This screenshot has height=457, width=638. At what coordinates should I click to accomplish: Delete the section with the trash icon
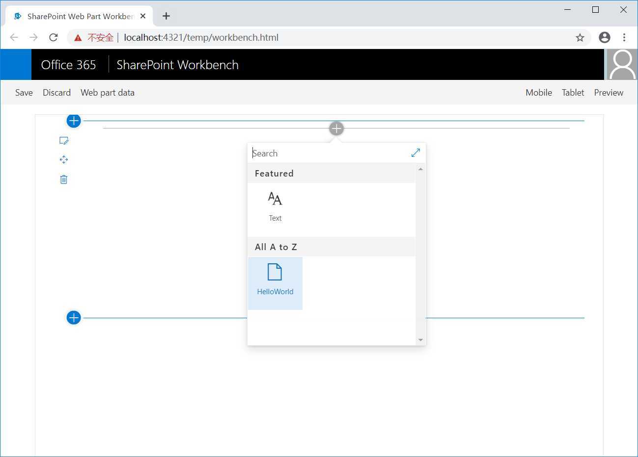pos(64,179)
